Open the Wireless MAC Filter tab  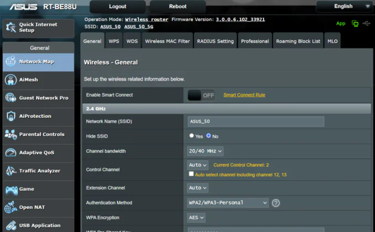(x=167, y=41)
